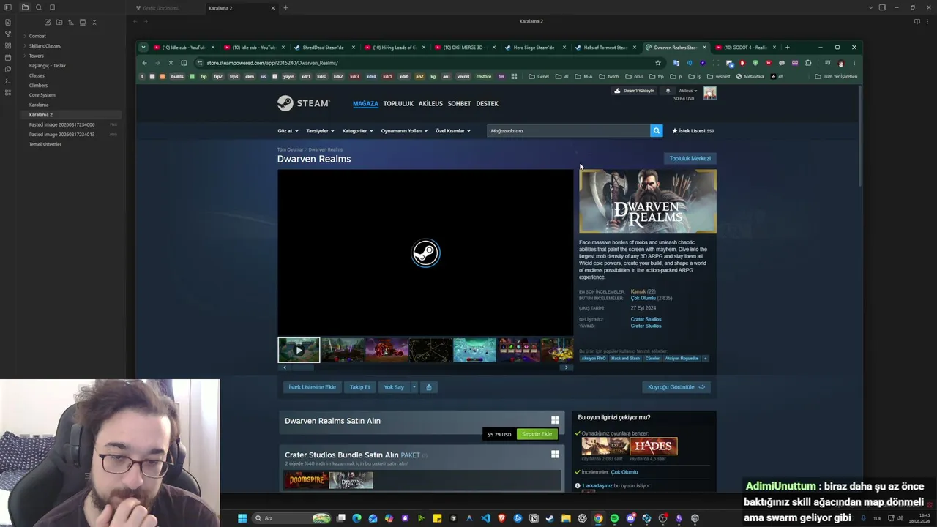Click the Topluluk Merkezi button
This screenshot has width=937, height=527.
690,158
